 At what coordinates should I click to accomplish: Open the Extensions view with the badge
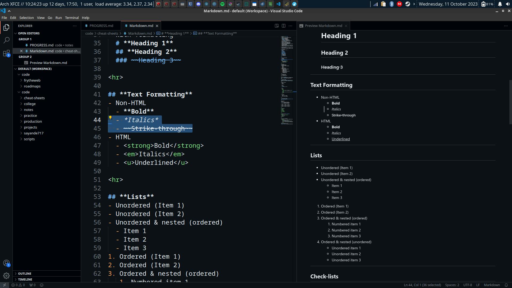click(6, 53)
